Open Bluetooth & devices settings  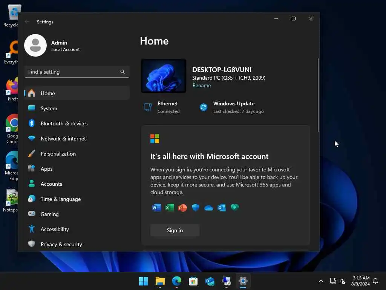[77, 123]
